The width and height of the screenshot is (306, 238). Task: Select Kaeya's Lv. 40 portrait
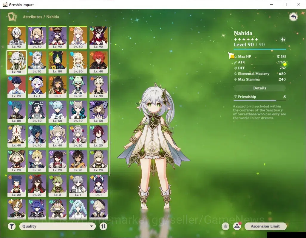click(37, 136)
